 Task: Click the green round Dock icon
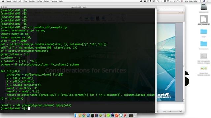108,115
